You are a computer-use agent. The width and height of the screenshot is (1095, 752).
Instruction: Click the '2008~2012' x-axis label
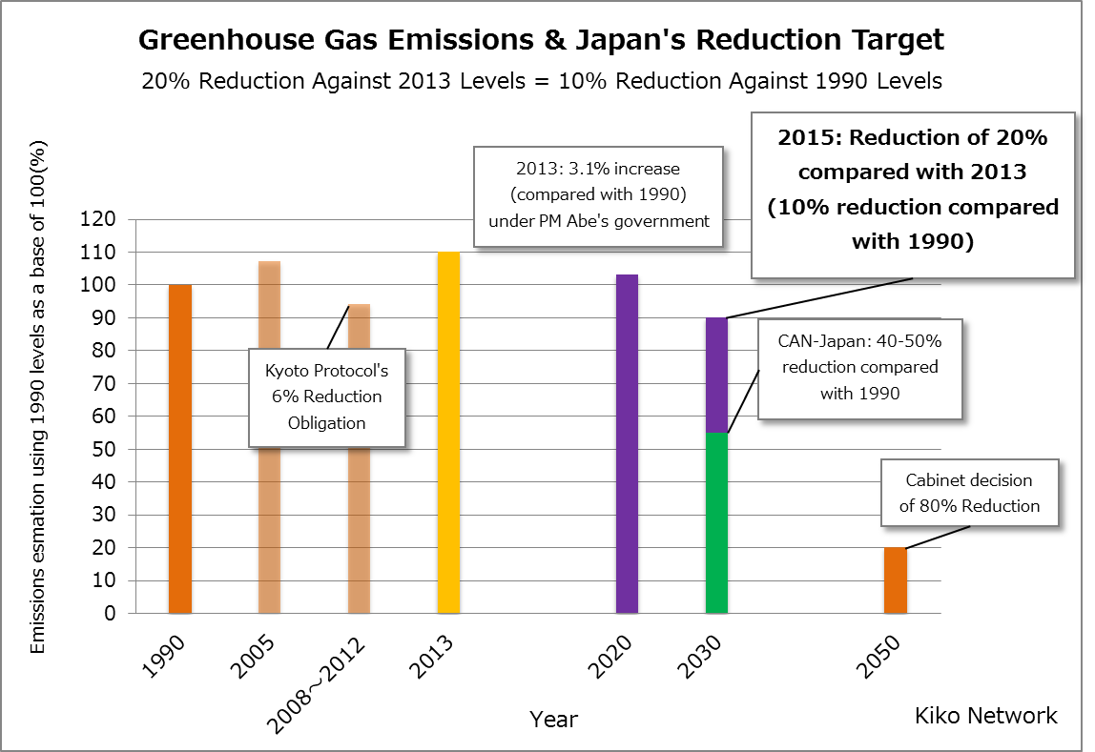tap(317, 685)
